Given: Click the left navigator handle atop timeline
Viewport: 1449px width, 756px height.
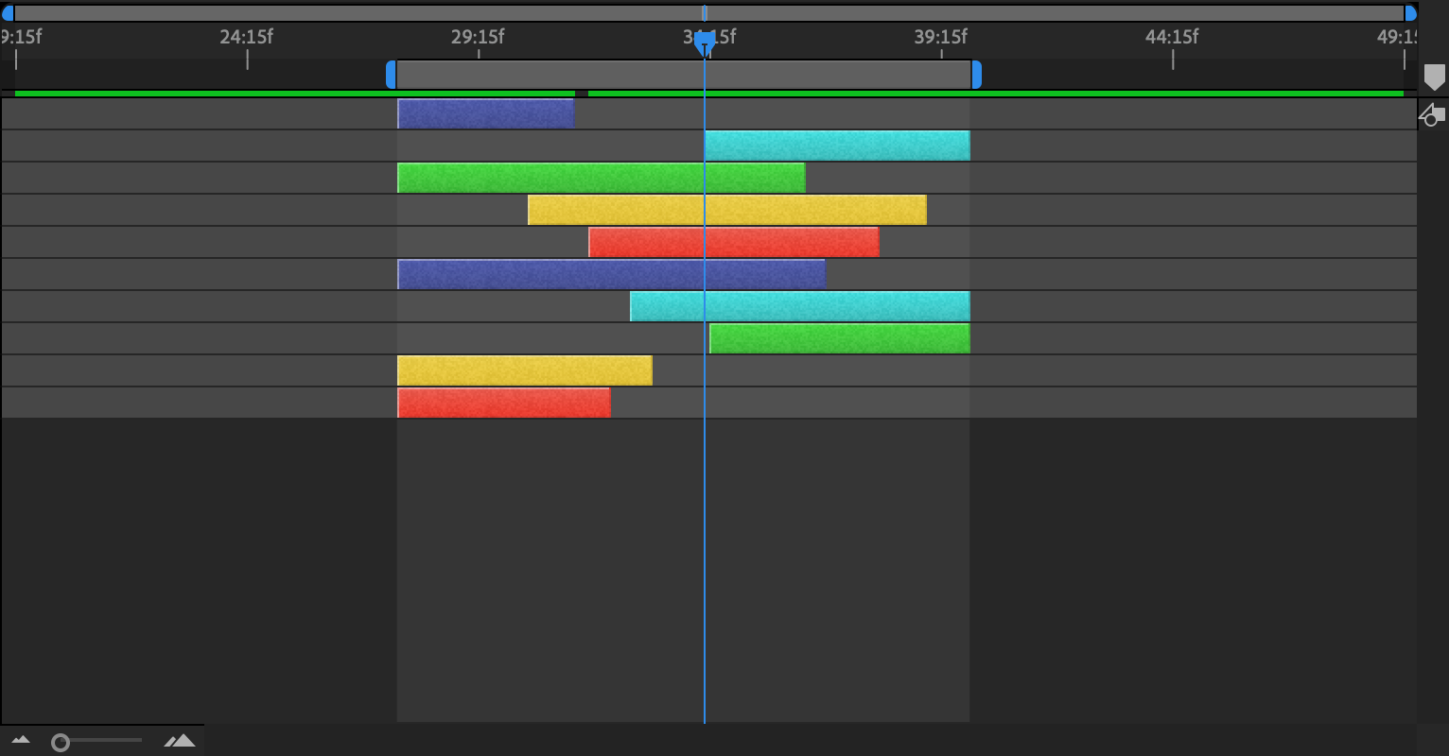Looking at the screenshot, I should pyautogui.click(x=8, y=10).
